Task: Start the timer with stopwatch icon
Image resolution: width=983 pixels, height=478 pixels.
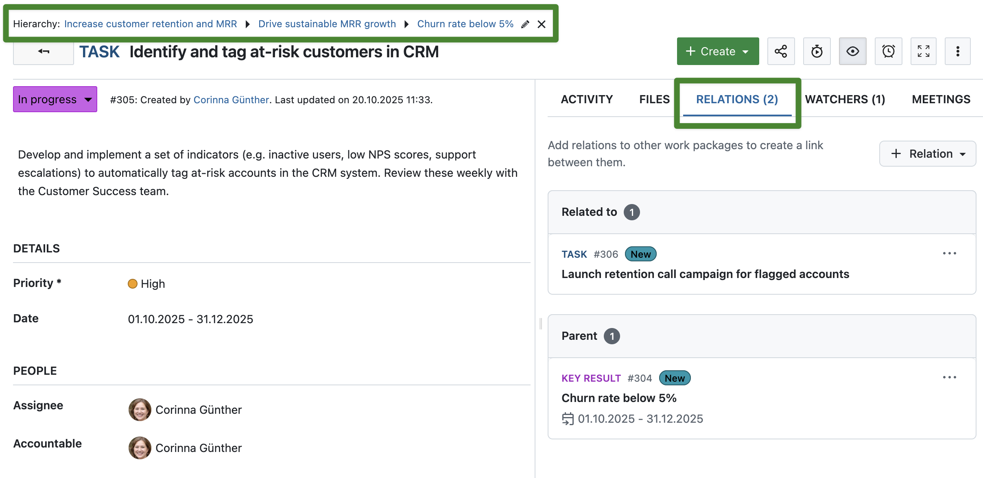Action: [x=817, y=51]
